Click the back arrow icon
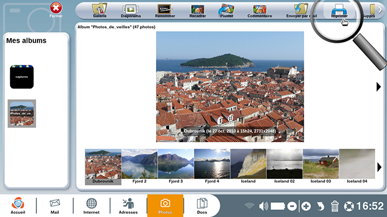The image size is (387, 217). tap(320, 206)
